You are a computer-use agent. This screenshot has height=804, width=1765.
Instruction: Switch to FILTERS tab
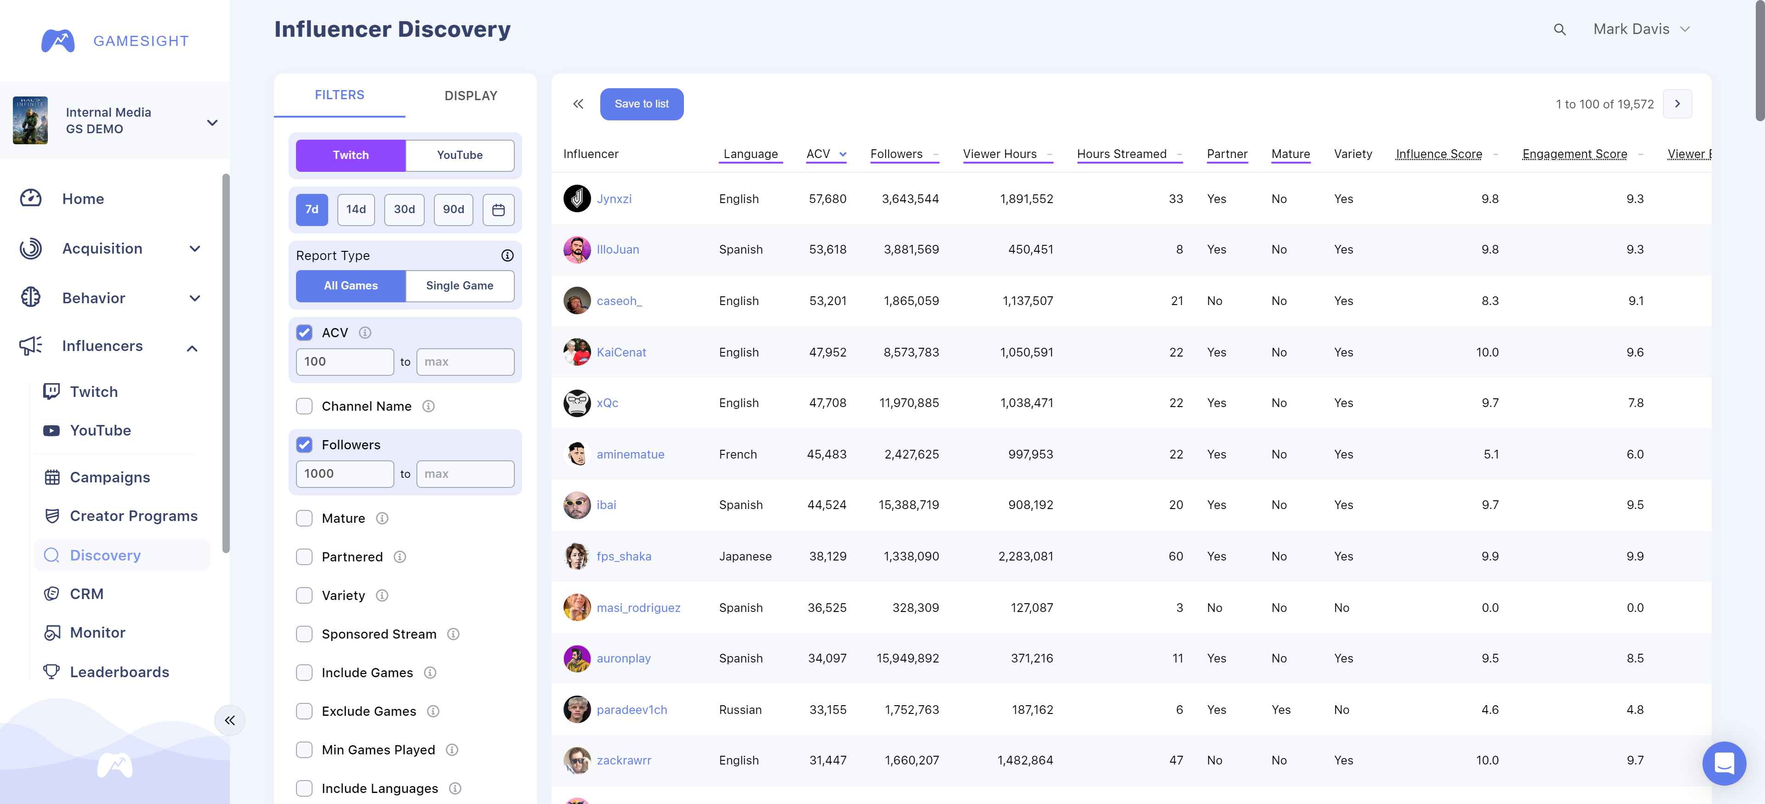(340, 95)
